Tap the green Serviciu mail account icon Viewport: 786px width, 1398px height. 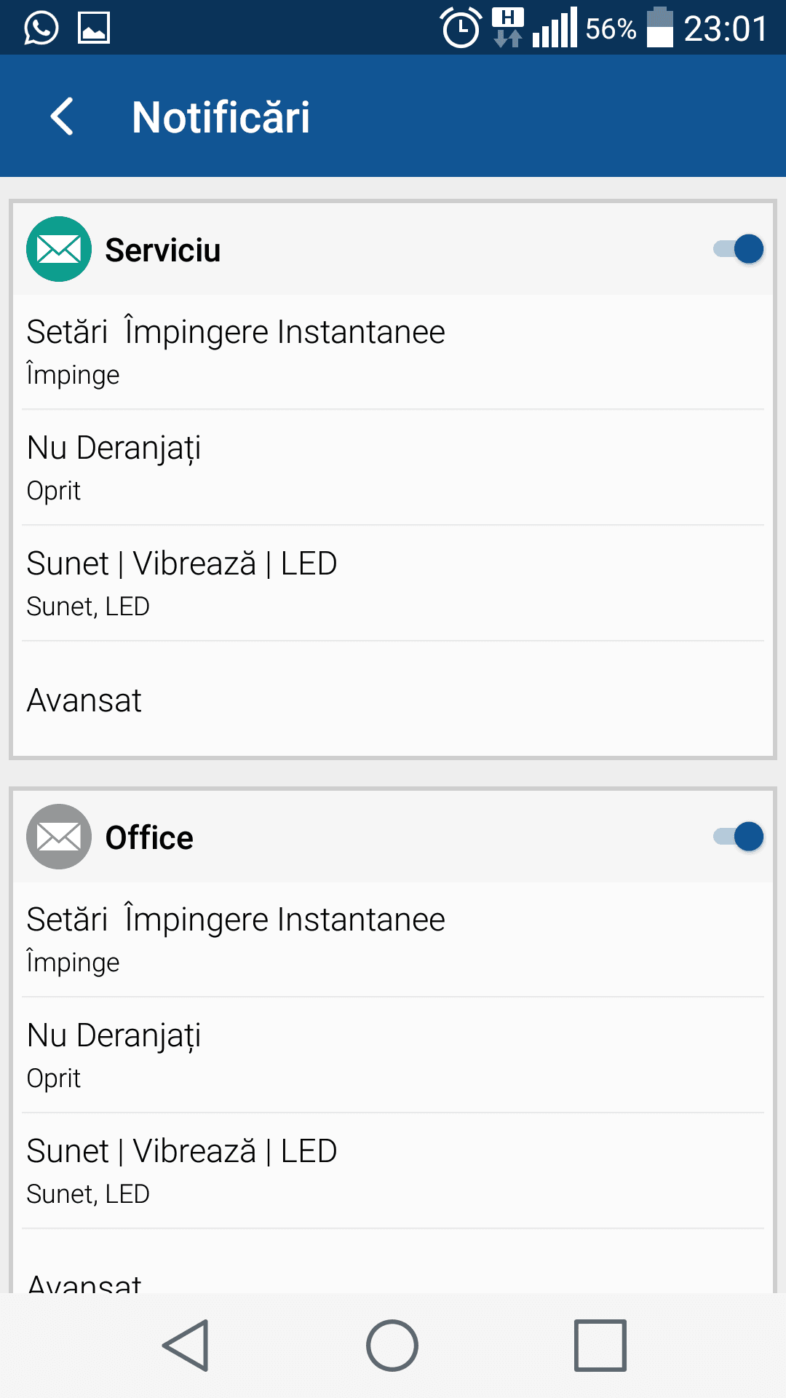point(59,249)
